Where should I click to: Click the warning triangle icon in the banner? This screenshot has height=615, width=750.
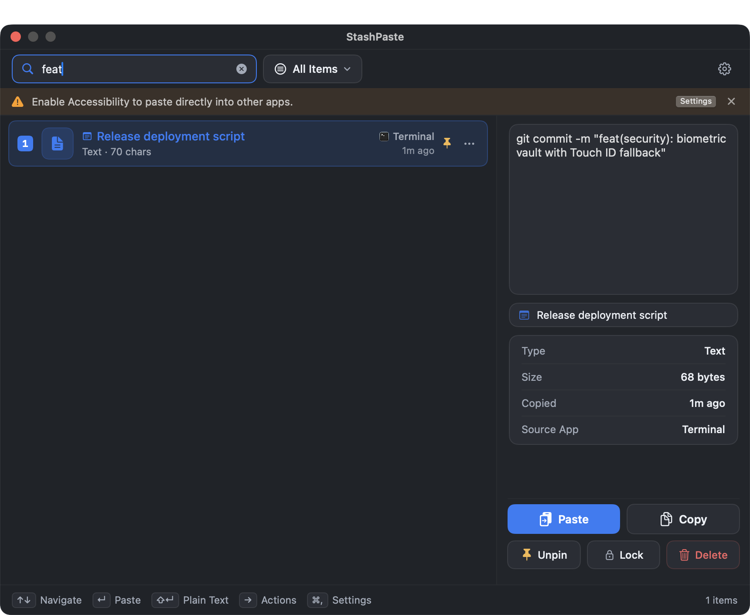click(17, 102)
